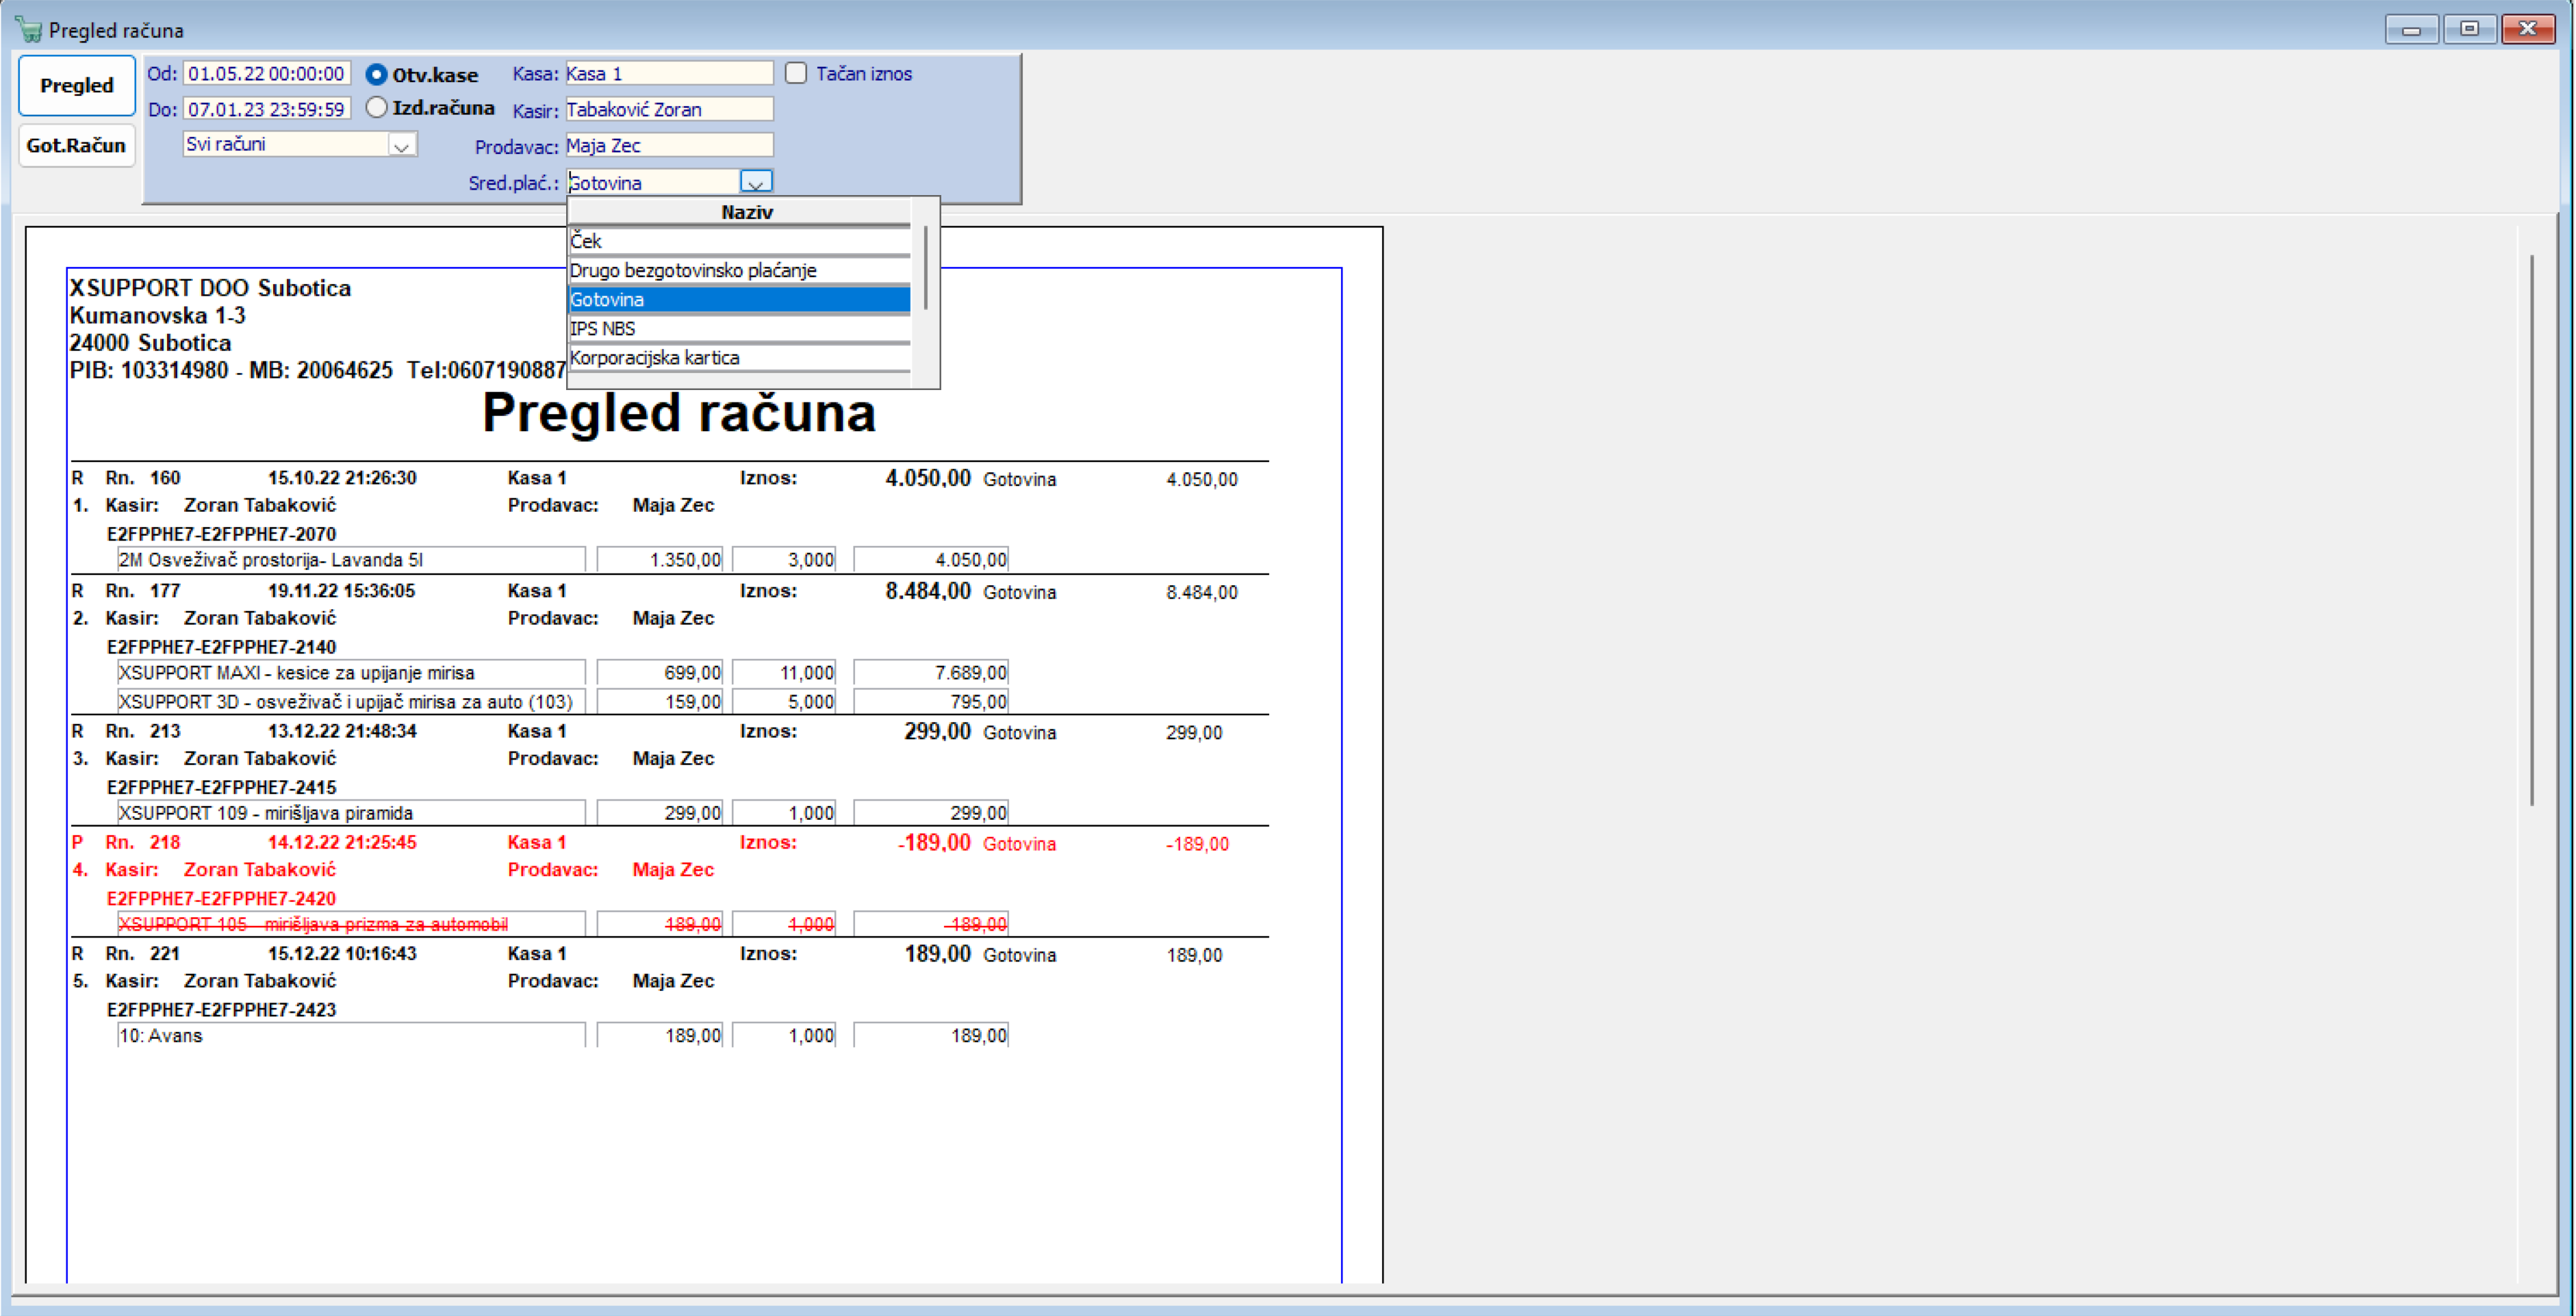Image resolution: width=2576 pixels, height=1316 pixels.
Task: Click the Prodavac field Maja Zec
Action: click(669, 145)
